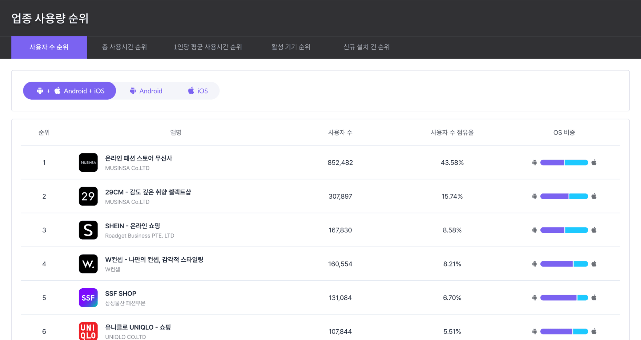
Task: Open the W컨셉 app icon
Action: (88, 264)
